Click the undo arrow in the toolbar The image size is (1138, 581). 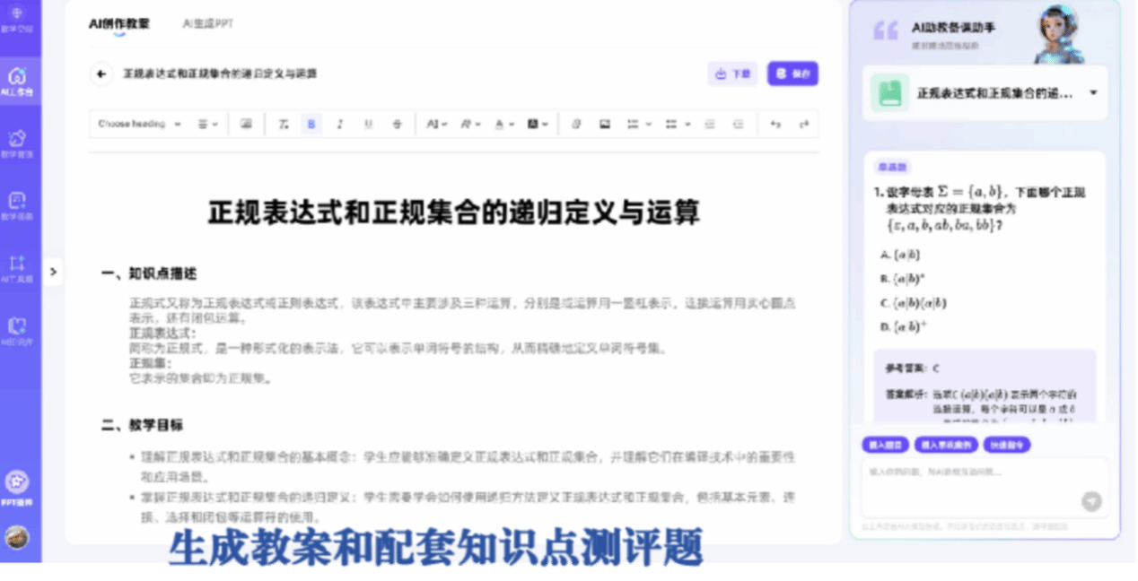(x=775, y=125)
